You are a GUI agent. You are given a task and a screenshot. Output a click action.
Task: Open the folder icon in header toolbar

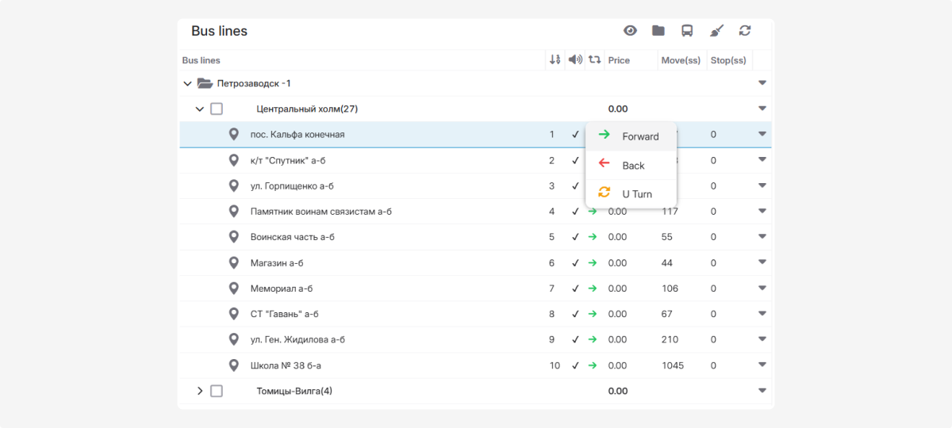658,31
